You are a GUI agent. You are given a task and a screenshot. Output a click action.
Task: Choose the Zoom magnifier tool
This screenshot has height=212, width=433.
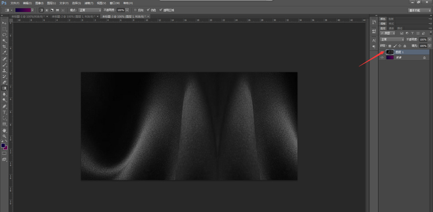pos(4,136)
